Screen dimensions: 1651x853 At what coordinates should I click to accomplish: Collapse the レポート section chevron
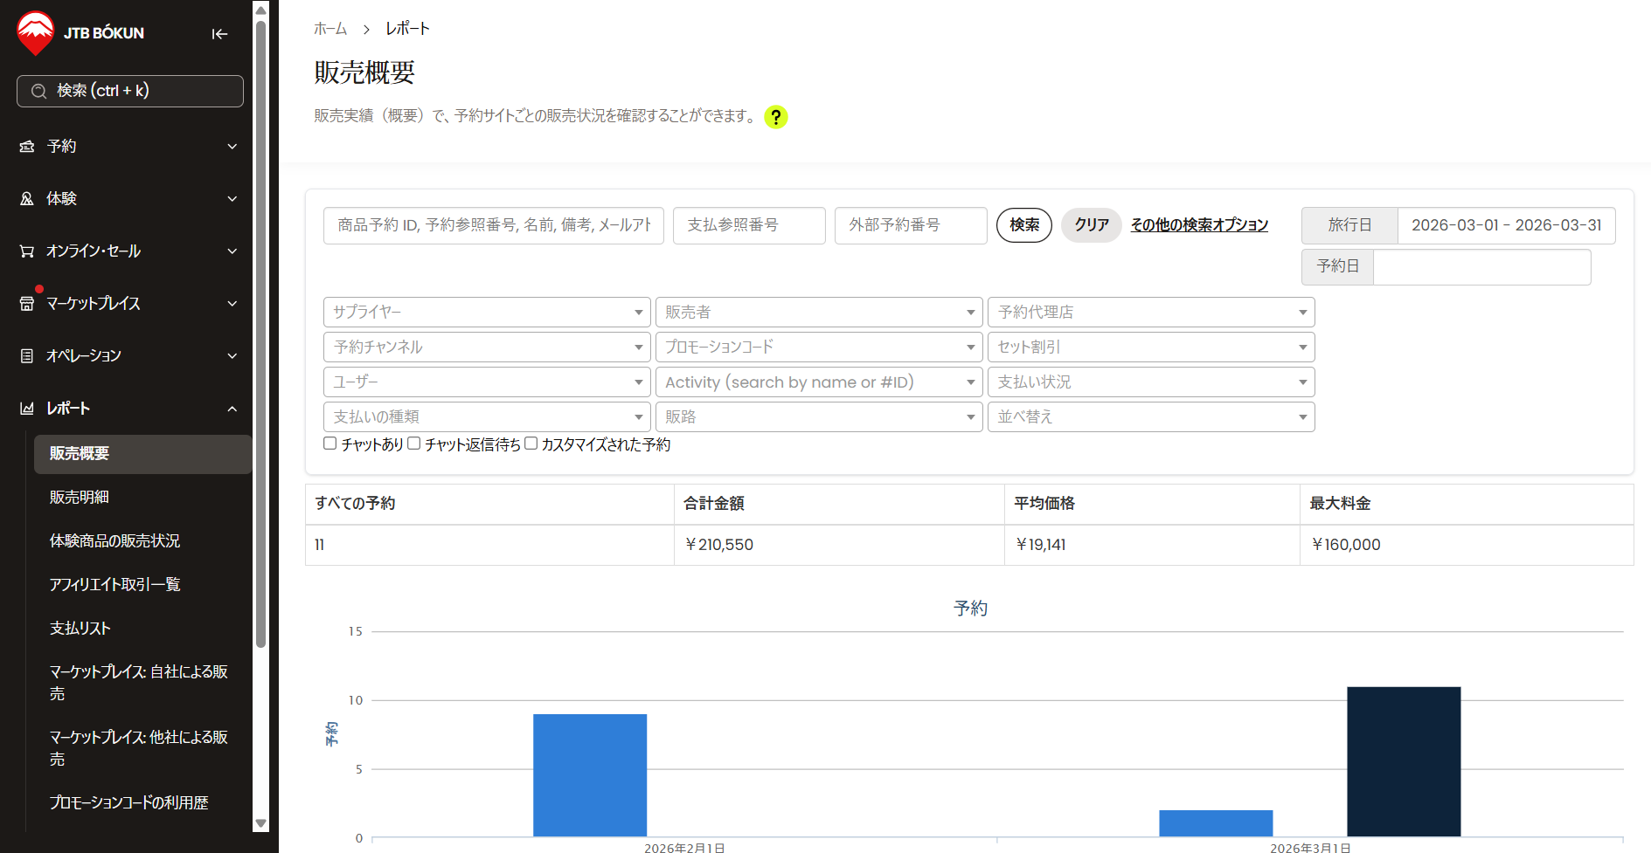(232, 409)
